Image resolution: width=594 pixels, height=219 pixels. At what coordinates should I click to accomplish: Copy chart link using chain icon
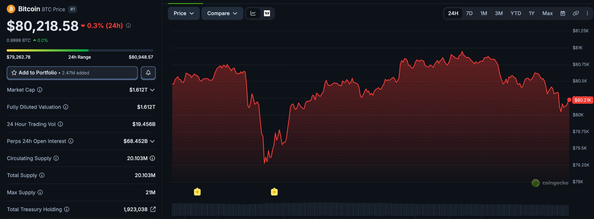coord(576,13)
